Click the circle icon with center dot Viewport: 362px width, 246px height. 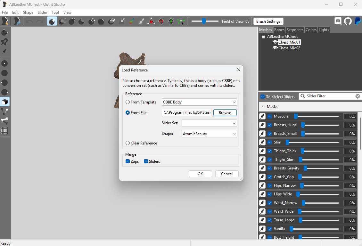point(5,63)
